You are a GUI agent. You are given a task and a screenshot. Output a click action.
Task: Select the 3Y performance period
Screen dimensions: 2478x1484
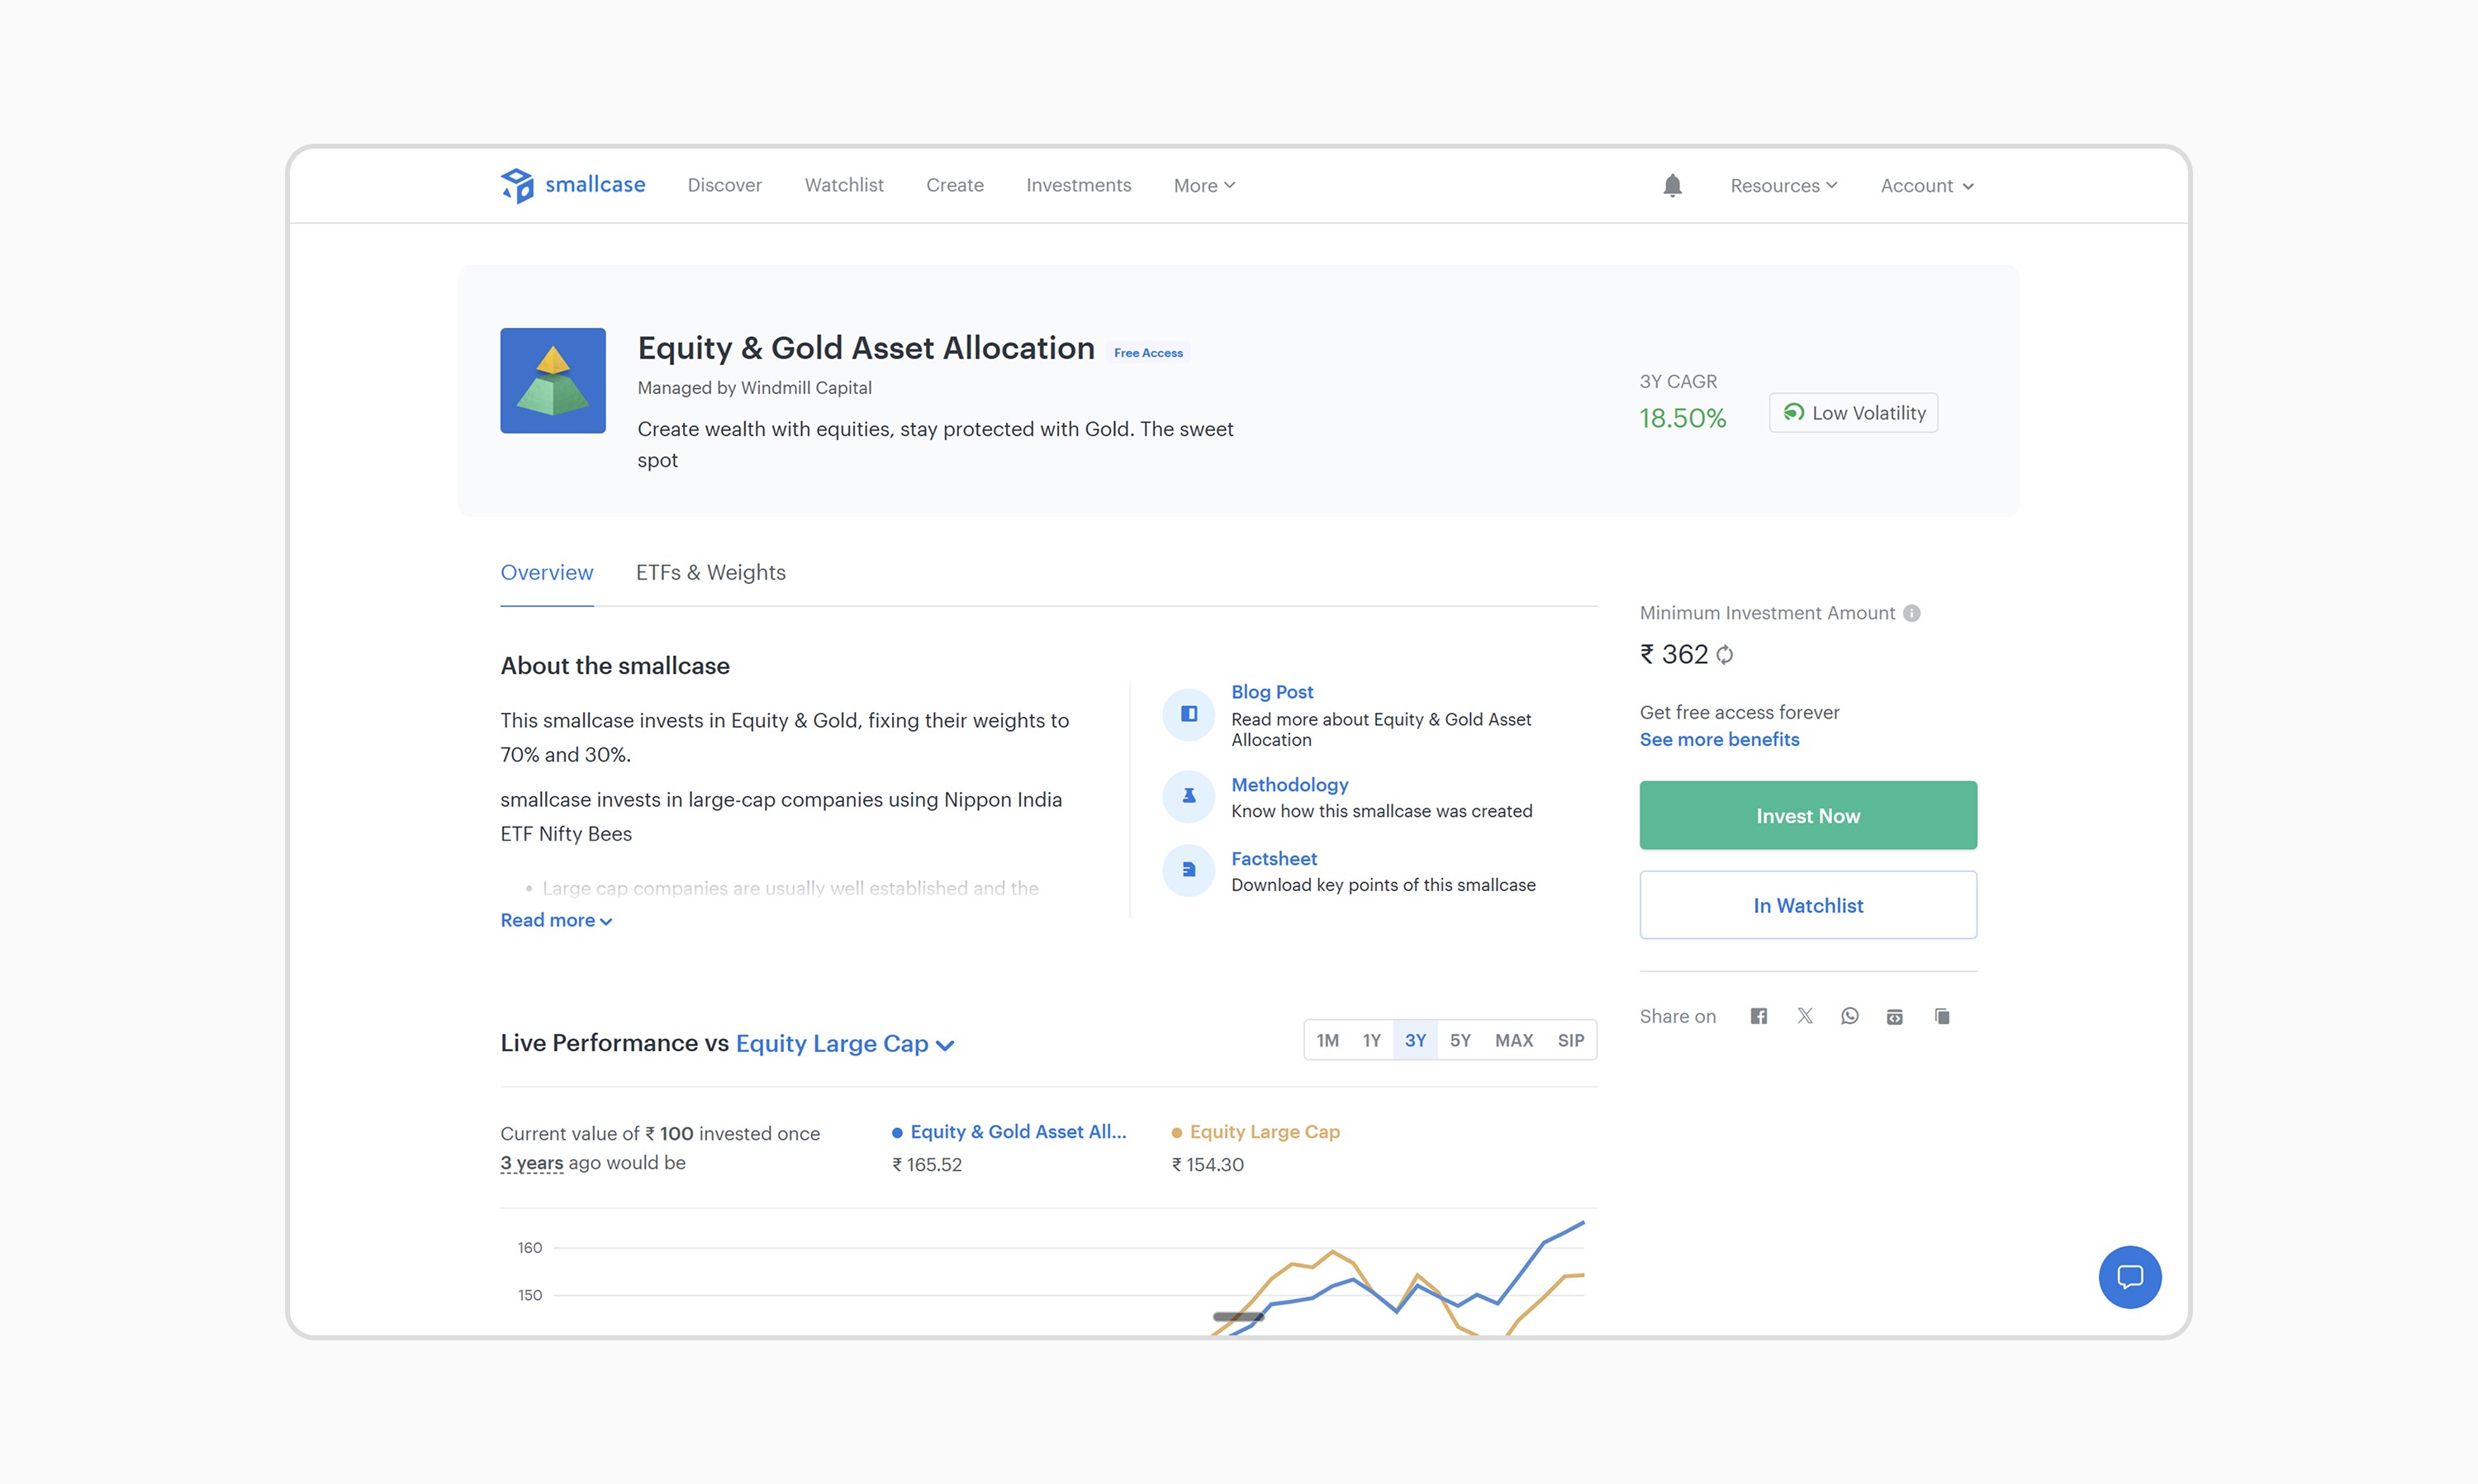click(x=1415, y=1040)
